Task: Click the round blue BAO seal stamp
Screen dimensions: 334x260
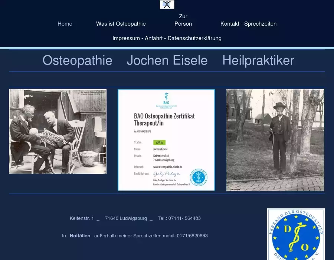Action: point(199,178)
